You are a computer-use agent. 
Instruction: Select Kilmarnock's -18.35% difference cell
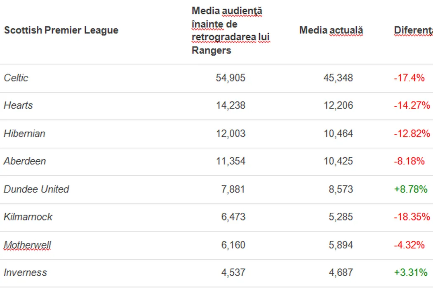click(x=412, y=217)
